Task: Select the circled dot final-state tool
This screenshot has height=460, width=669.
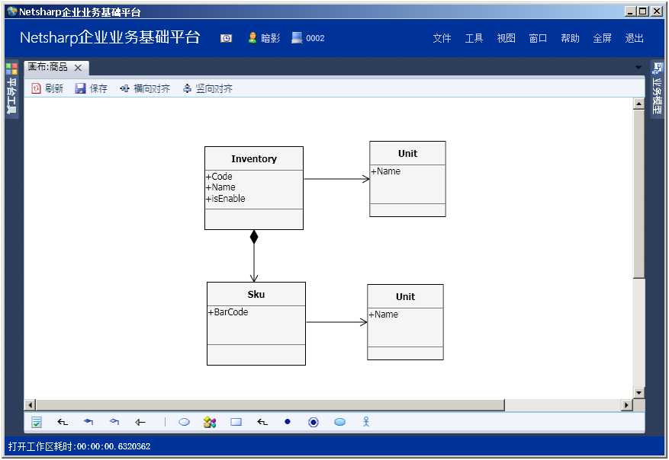Action: click(314, 422)
